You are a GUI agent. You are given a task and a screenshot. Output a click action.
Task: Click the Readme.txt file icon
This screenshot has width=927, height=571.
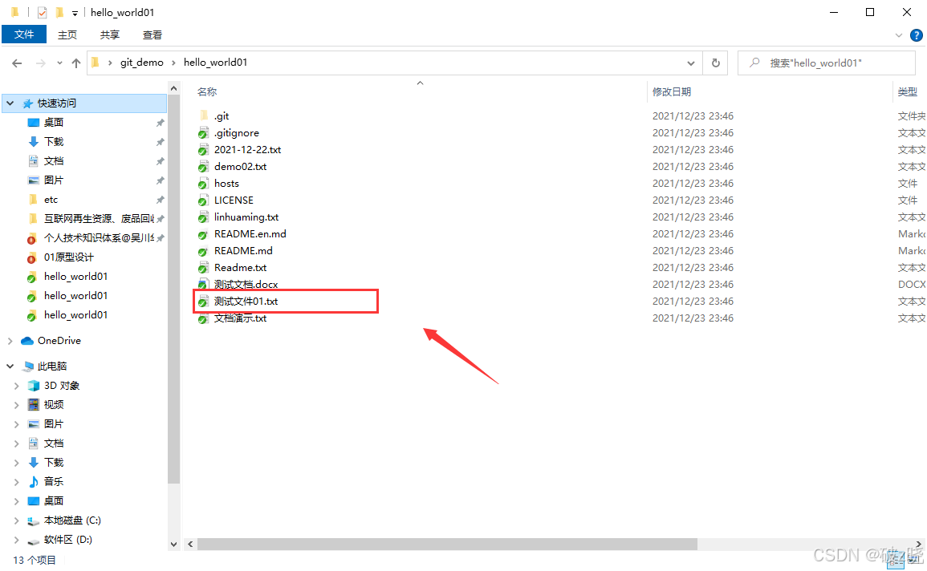click(203, 268)
